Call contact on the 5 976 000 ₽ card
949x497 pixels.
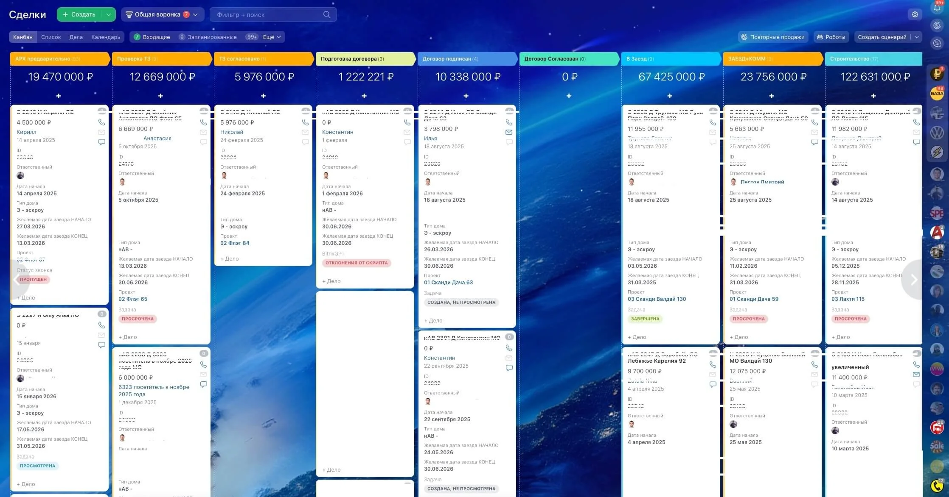305,122
